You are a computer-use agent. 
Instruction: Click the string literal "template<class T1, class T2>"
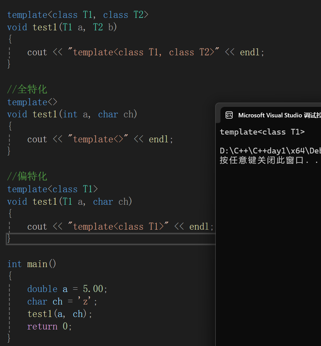144,52
